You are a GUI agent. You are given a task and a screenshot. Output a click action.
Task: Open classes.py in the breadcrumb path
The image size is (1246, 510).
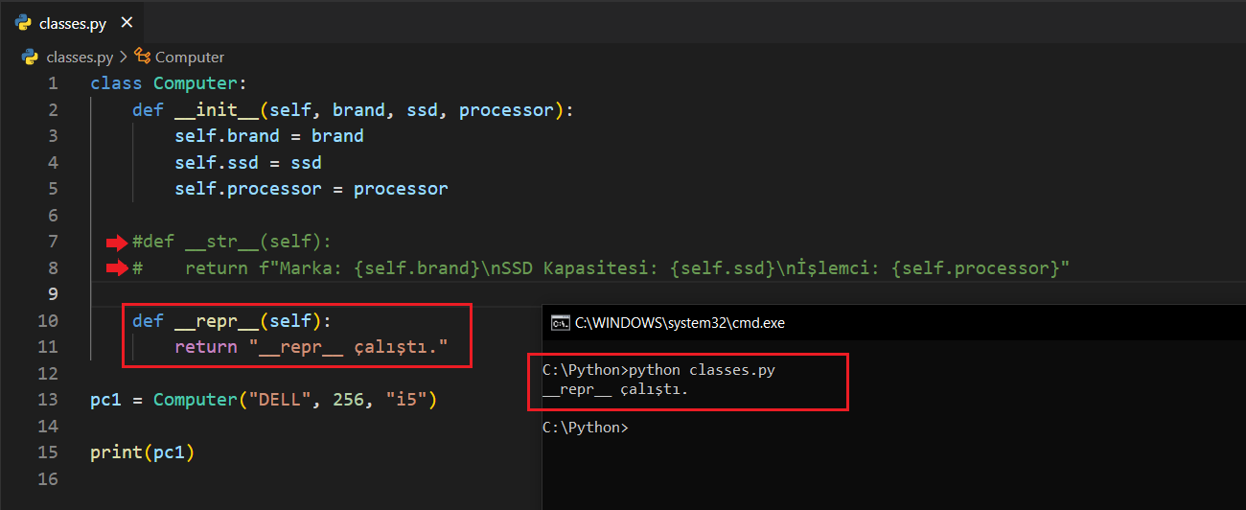[79, 58]
